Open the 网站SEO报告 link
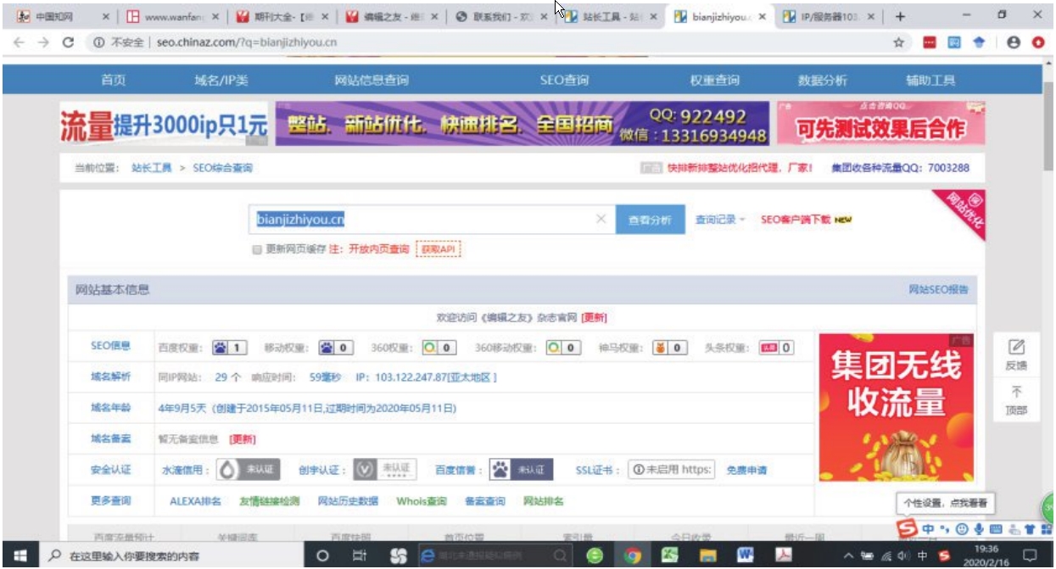1056x569 pixels. point(938,290)
